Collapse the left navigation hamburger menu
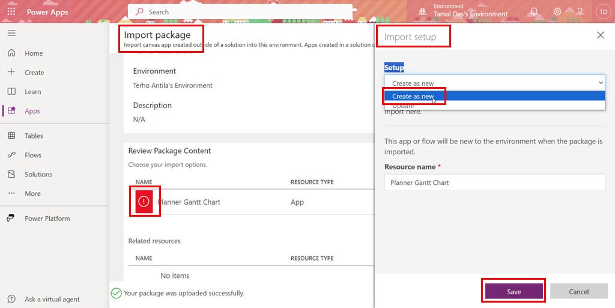The image size is (615, 308). 11,33
